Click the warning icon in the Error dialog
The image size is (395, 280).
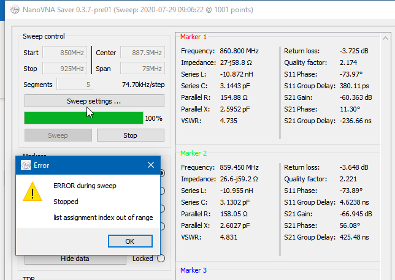pos(33,192)
